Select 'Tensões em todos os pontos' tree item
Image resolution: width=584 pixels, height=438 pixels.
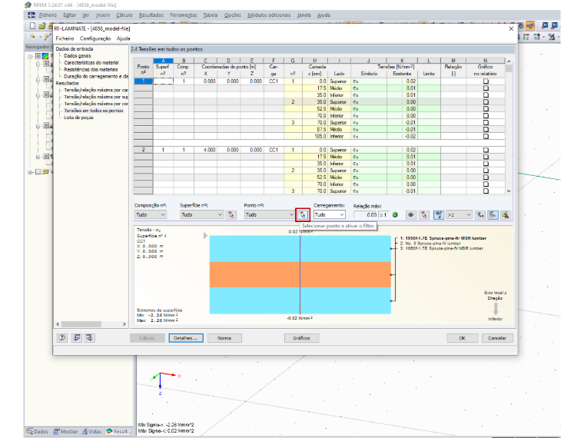coord(94,111)
